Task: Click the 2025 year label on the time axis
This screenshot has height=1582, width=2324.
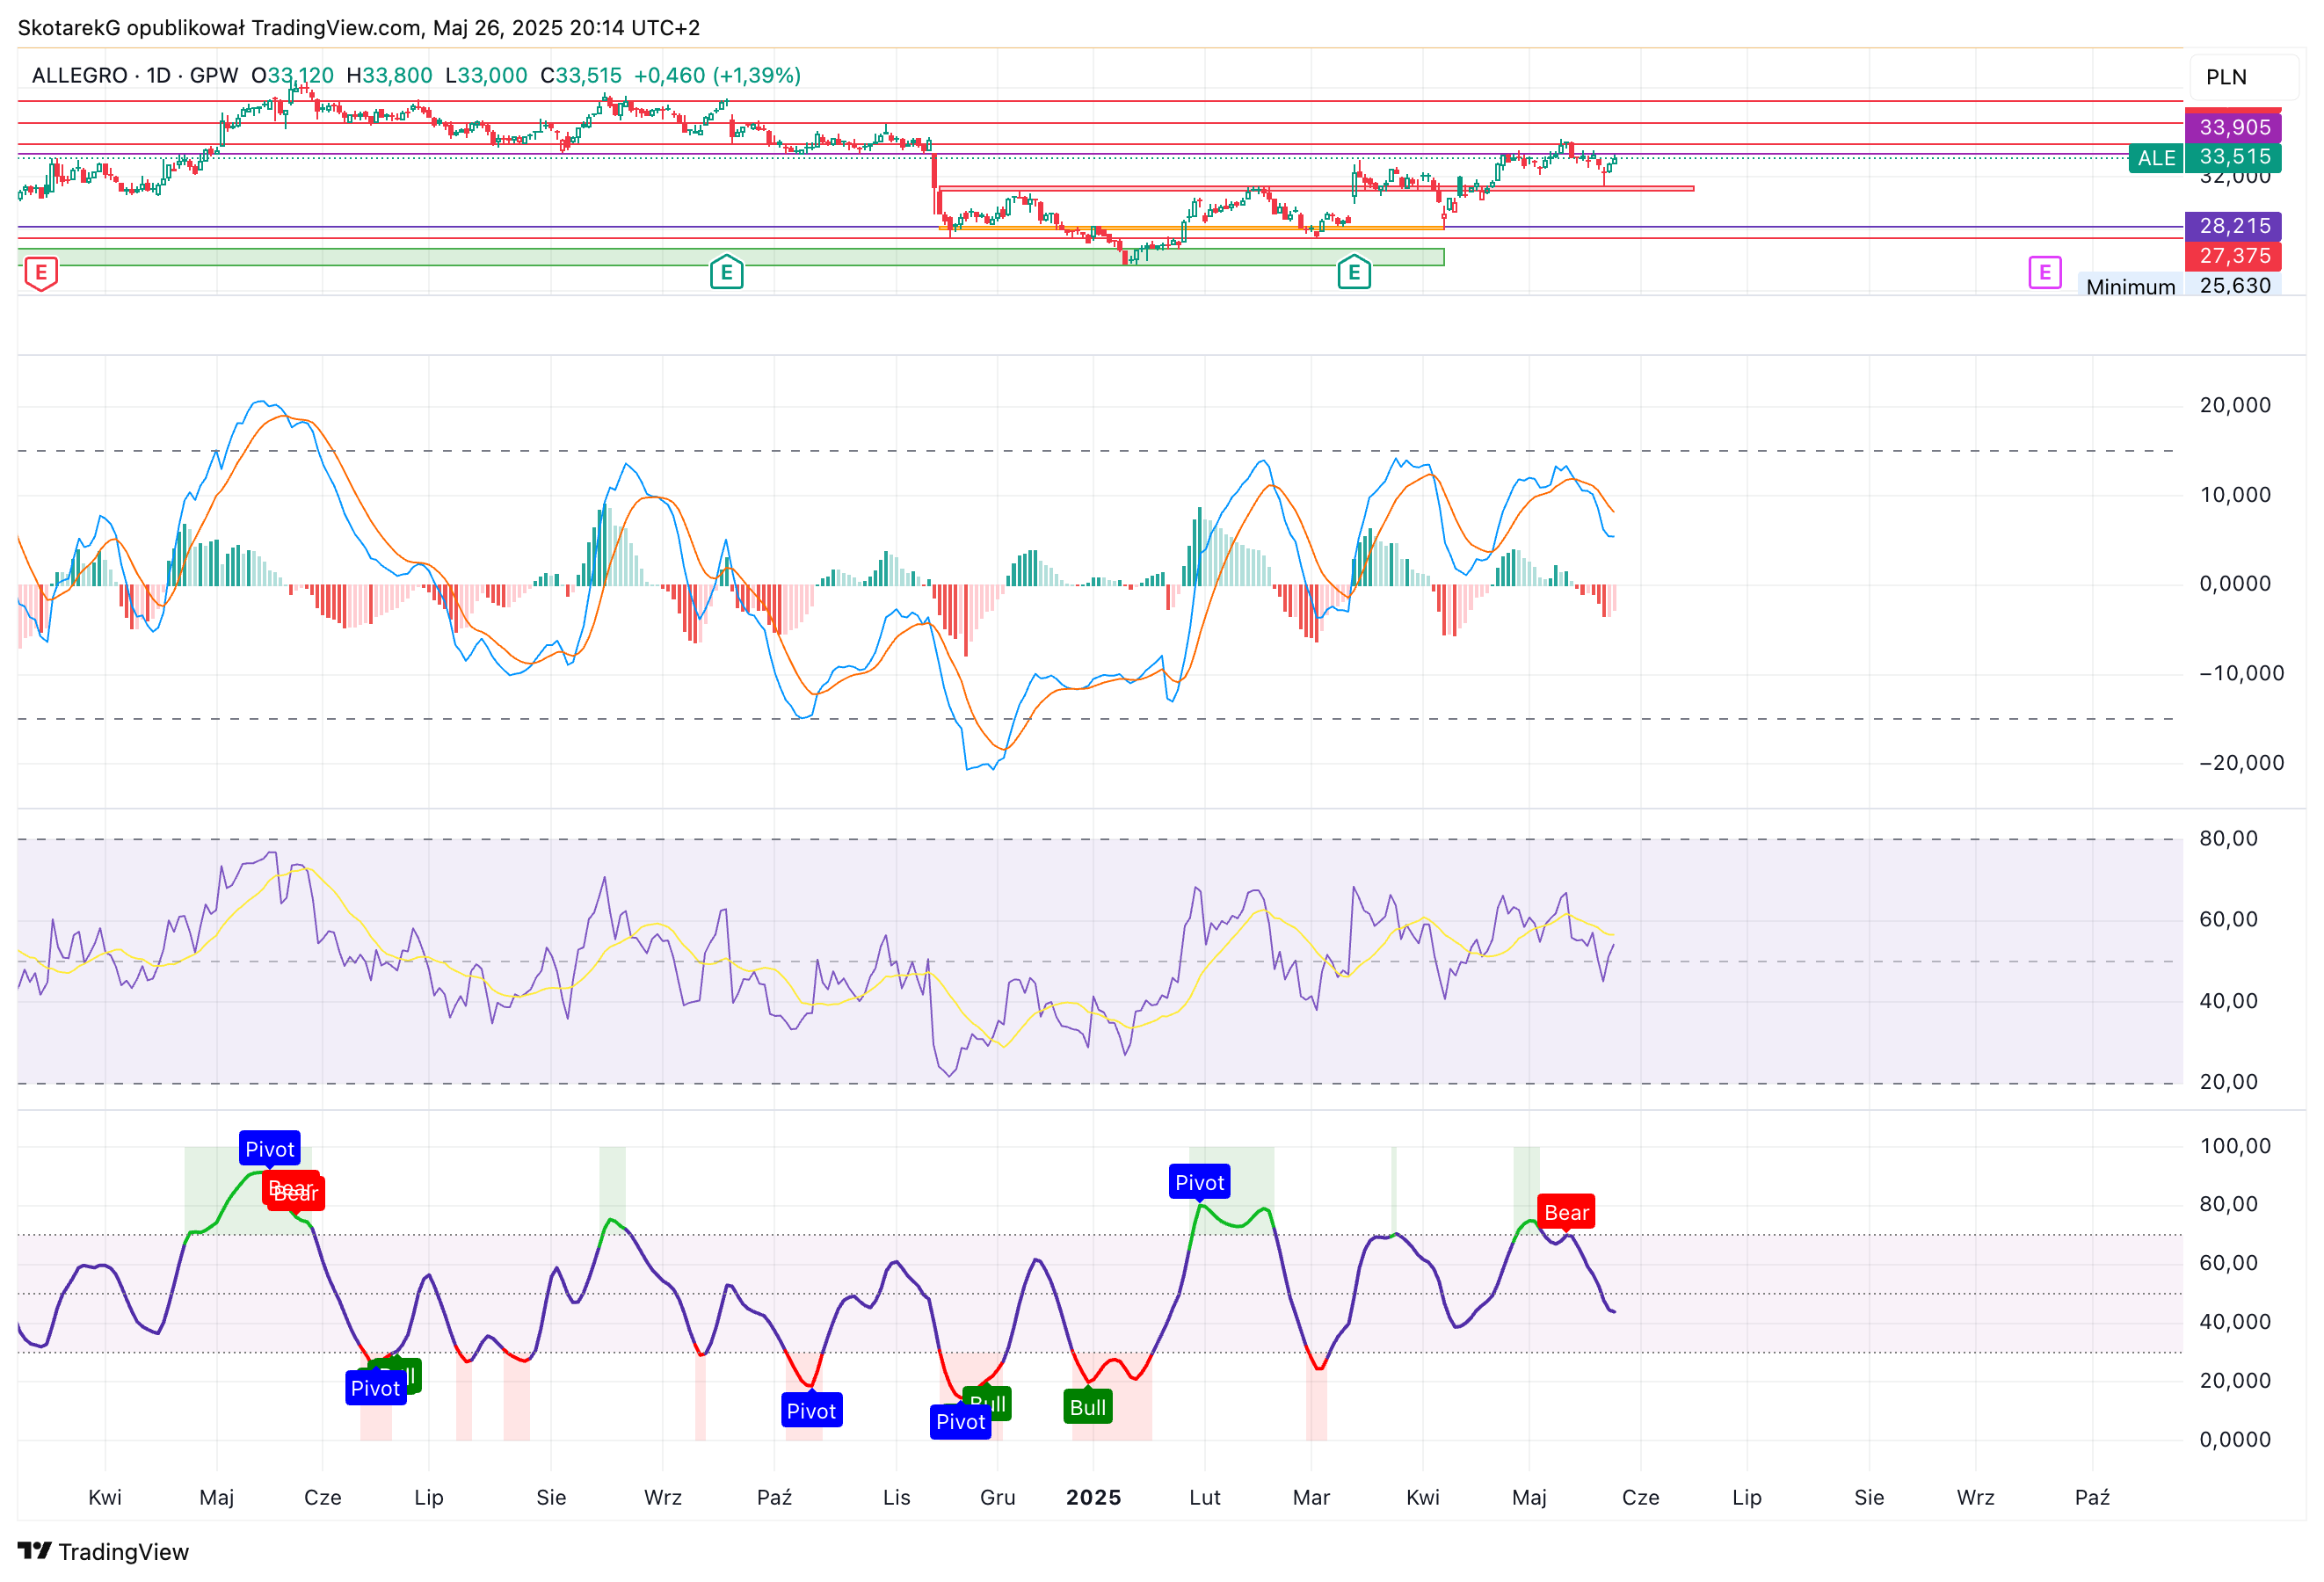Action: [x=1093, y=1497]
